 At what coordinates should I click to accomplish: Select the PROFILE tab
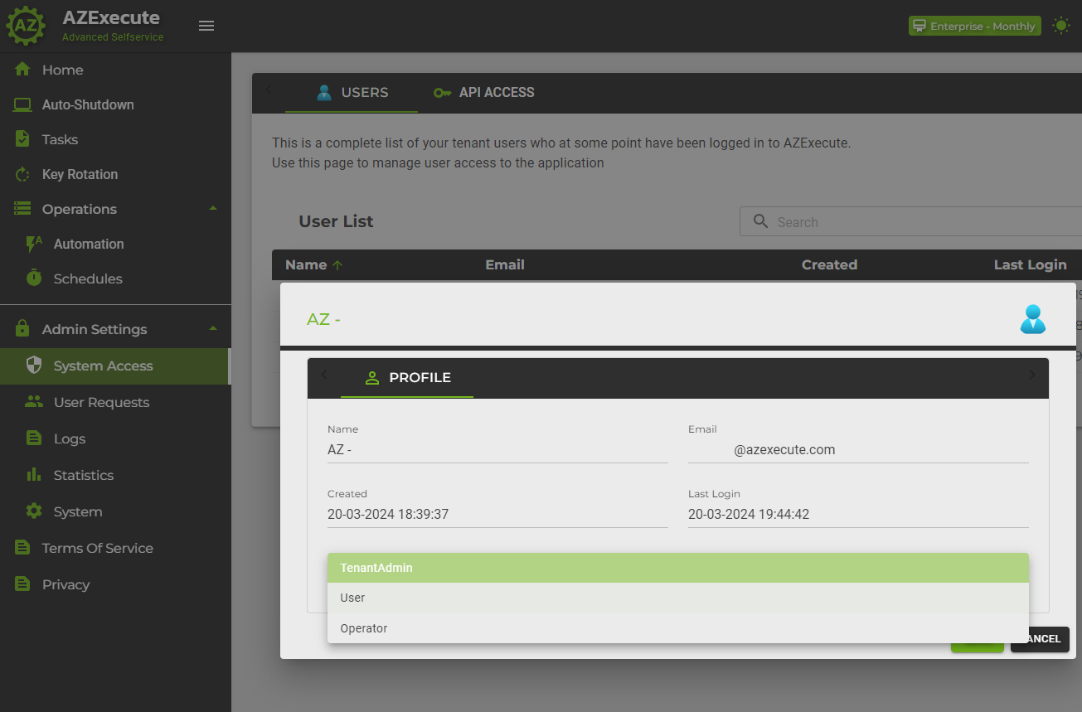[x=407, y=378]
